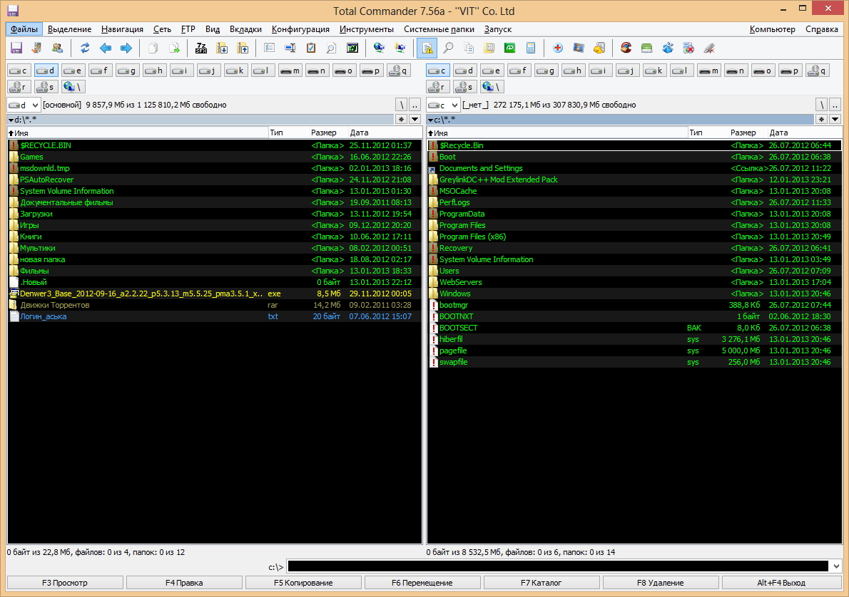Switch left panel drive bar to drive e
The width and height of the screenshot is (849, 597).
[x=73, y=71]
